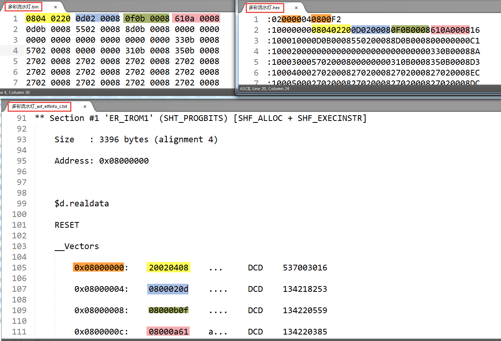This screenshot has width=501, height=341.
Task: Click decimal value "537003016"
Action: [305, 267]
